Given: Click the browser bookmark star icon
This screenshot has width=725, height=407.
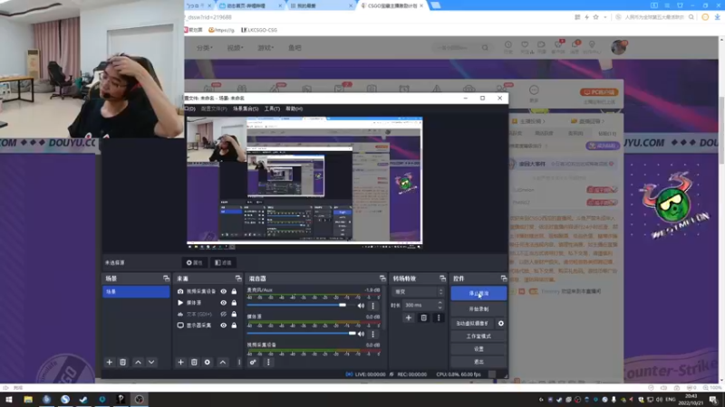Looking at the screenshot, I should 596,17.
